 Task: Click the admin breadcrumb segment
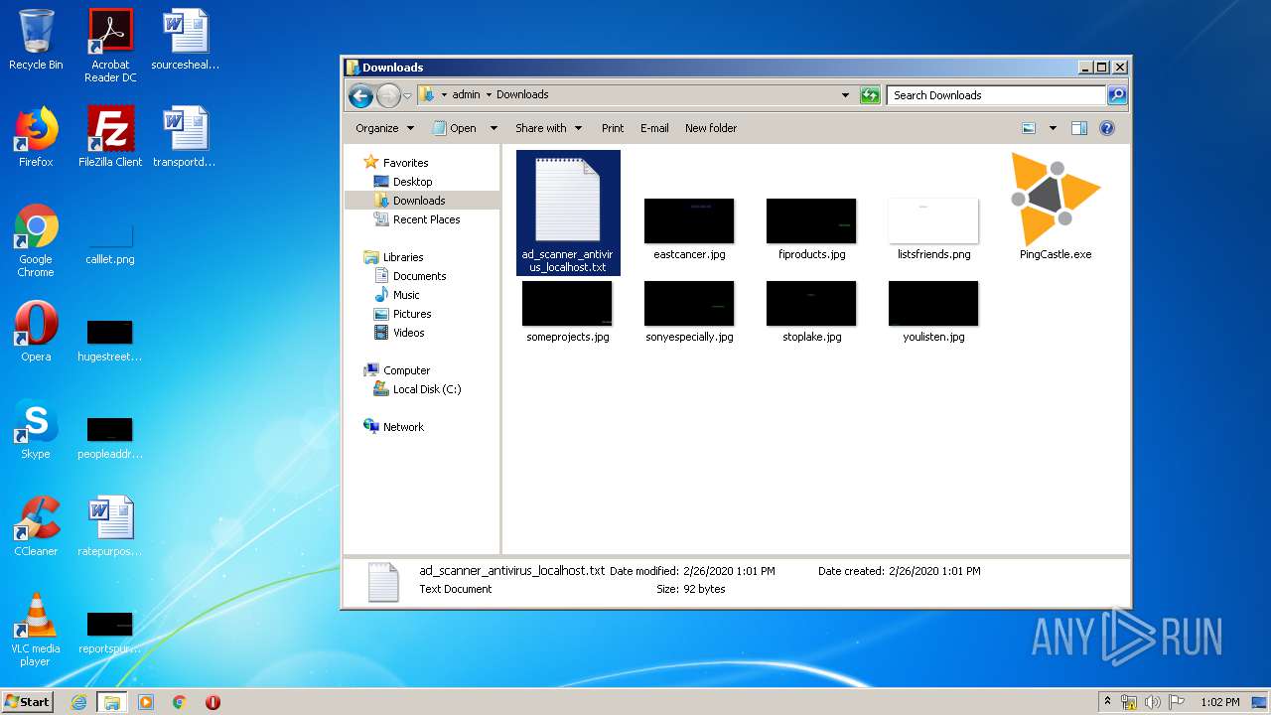coord(466,95)
